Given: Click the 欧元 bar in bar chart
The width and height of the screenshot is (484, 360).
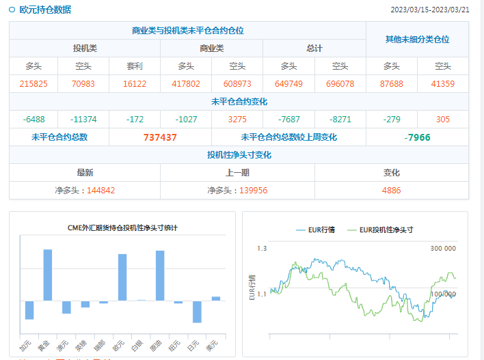Looking at the screenshot, I should (122, 277).
